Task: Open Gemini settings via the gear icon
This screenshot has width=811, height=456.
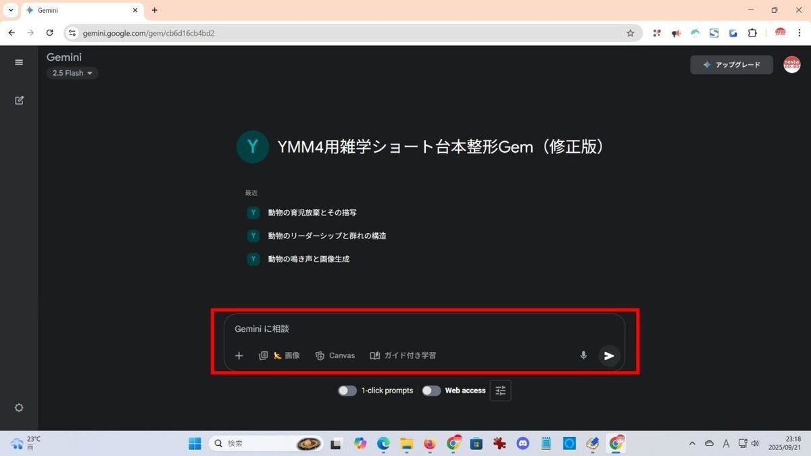Action: click(x=19, y=407)
